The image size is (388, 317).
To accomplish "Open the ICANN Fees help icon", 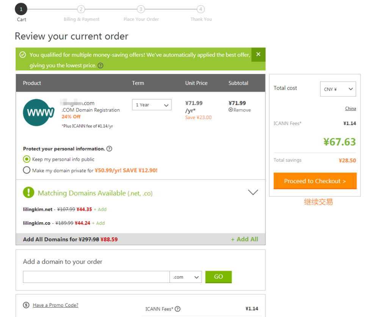I will coord(177,309).
